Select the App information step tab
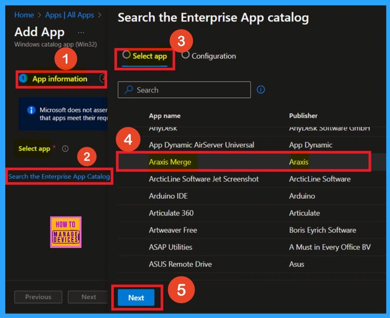Image resolution: width=390 pixels, height=318 pixels. (x=60, y=79)
